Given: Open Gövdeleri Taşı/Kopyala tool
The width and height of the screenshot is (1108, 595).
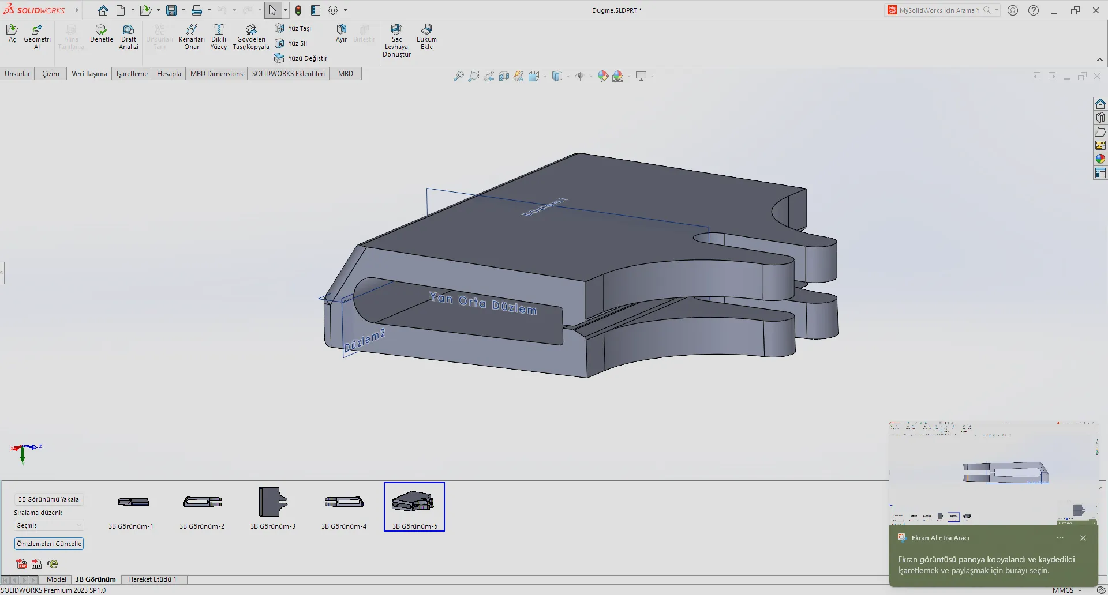Looking at the screenshot, I should (x=251, y=37).
